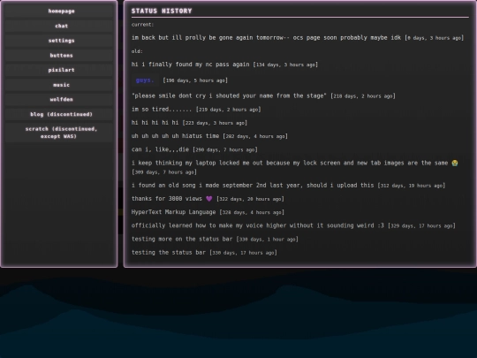The width and height of the screenshot is (477, 358).
Task: Open the homepage nav button
Action: (x=59, y=11)
